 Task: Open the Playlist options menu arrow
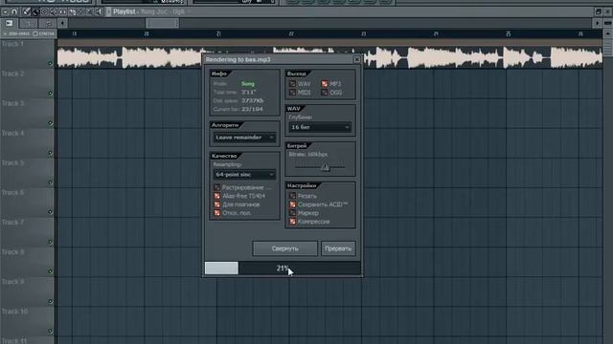pyautogui.click(x=5, y=11)
